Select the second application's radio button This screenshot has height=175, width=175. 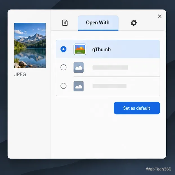[x=63, y=67]
